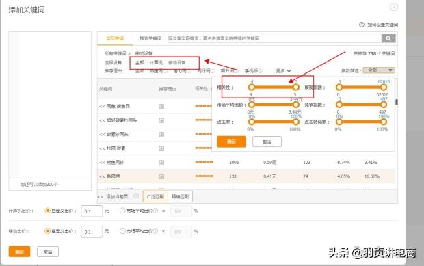Toggle 广泛匹配 match type
This screenshot has width=424, height=266.
point(155,196)
